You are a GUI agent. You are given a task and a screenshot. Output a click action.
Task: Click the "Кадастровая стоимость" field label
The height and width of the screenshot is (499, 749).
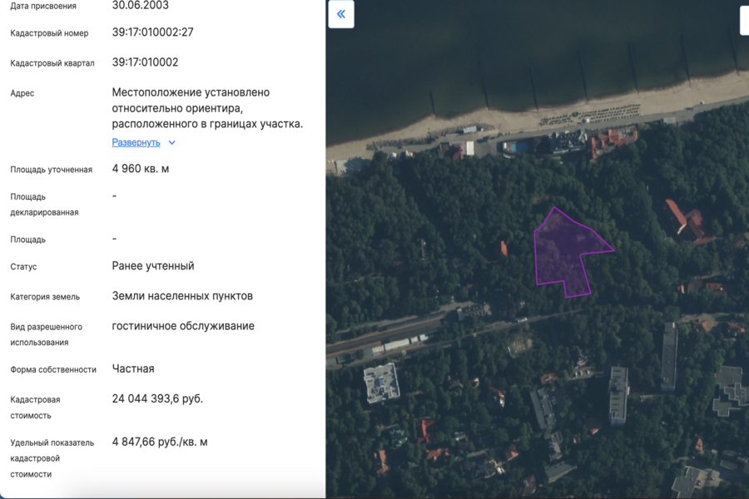click(x=35, y=408)
